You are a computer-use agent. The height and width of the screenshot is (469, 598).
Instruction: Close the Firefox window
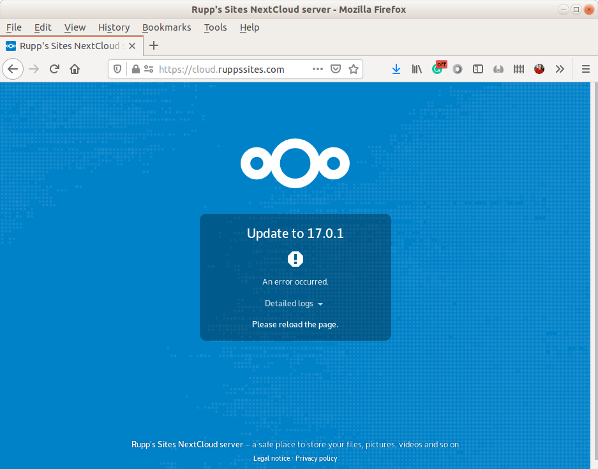coord(589,10)
